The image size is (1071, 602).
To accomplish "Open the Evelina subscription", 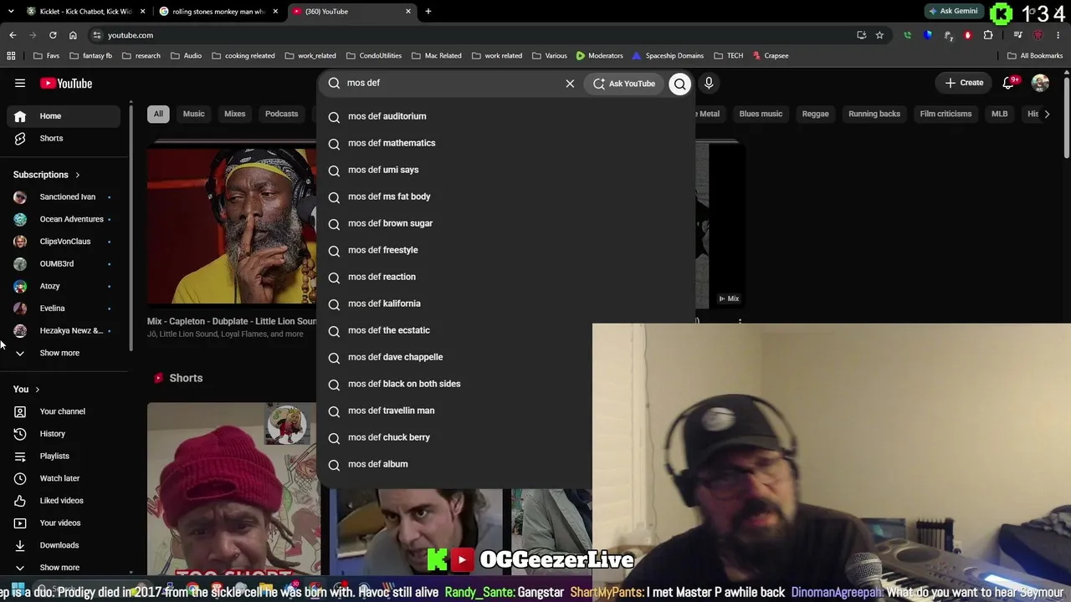I will [x=65, y=309].
